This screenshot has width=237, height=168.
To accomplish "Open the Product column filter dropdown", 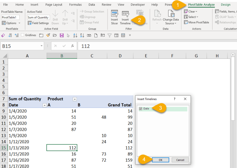I will (75, 99).
